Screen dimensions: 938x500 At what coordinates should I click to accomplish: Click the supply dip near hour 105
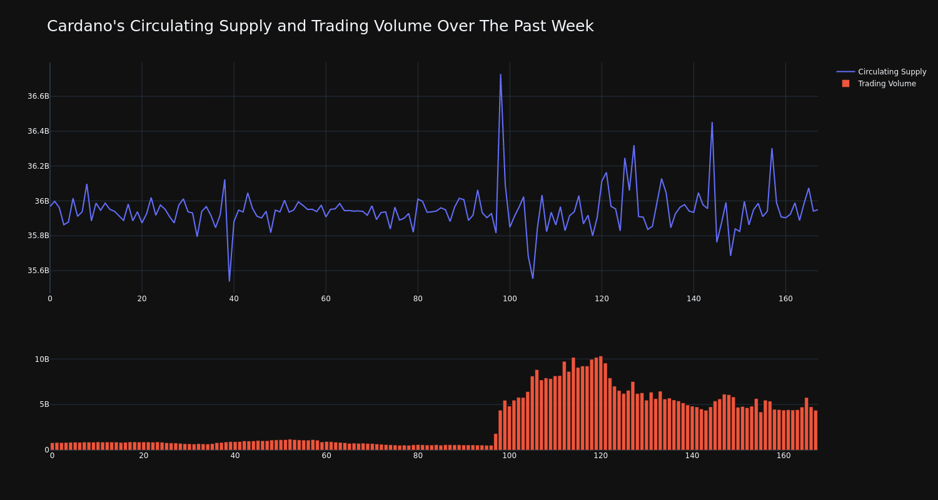click(x=533, y=278)
